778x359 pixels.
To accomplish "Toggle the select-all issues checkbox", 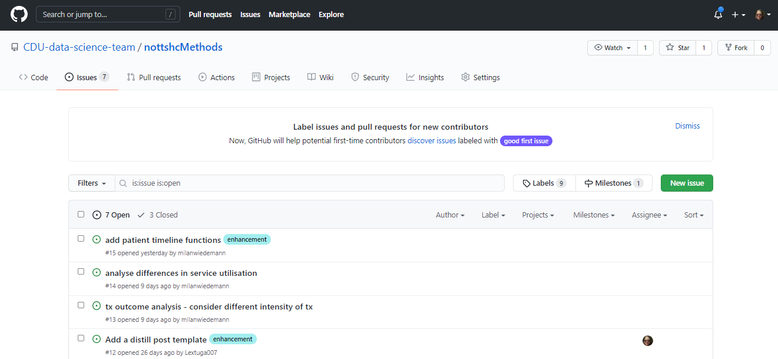I will (x=81, y=214).
